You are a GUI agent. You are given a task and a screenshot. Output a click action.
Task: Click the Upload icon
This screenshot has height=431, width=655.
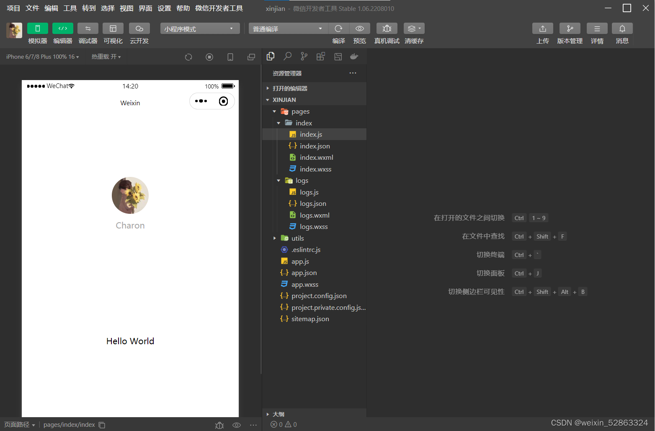point(543,29)
